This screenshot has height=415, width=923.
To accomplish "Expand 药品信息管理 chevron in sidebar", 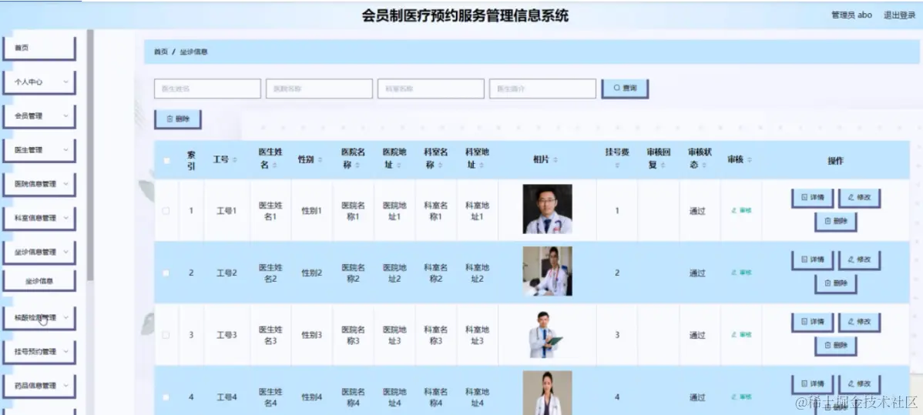I will 66,386.
